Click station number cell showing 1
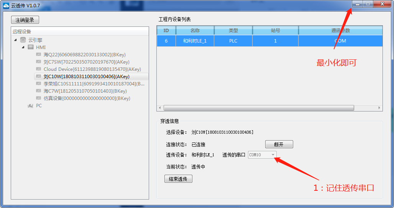This screenshot has height=208, width=394. pos(276,41)
